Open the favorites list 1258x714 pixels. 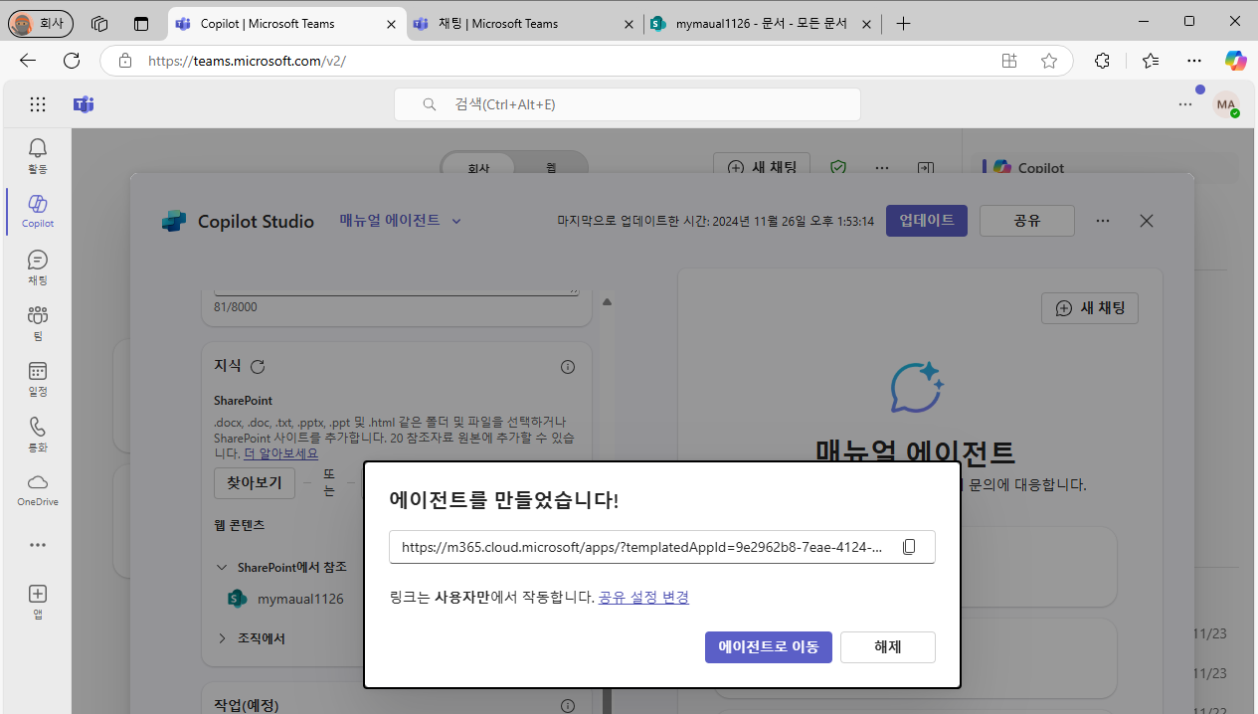(x=1151, y=61)
